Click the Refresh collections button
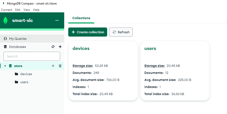The height and width of the screenshot is (114, 227). 121,32
